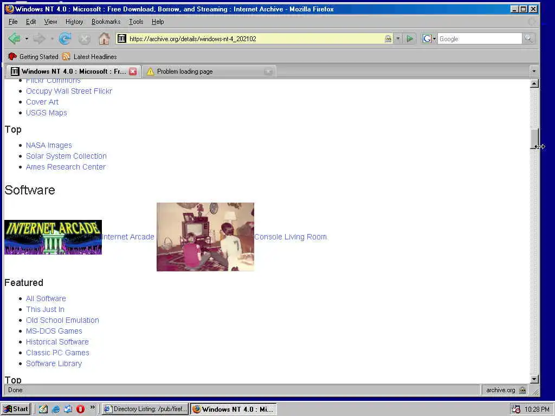Screen dimensions: 555x416
Task: Click the padlock icon in address bar
Action: (x=388, y=38)
